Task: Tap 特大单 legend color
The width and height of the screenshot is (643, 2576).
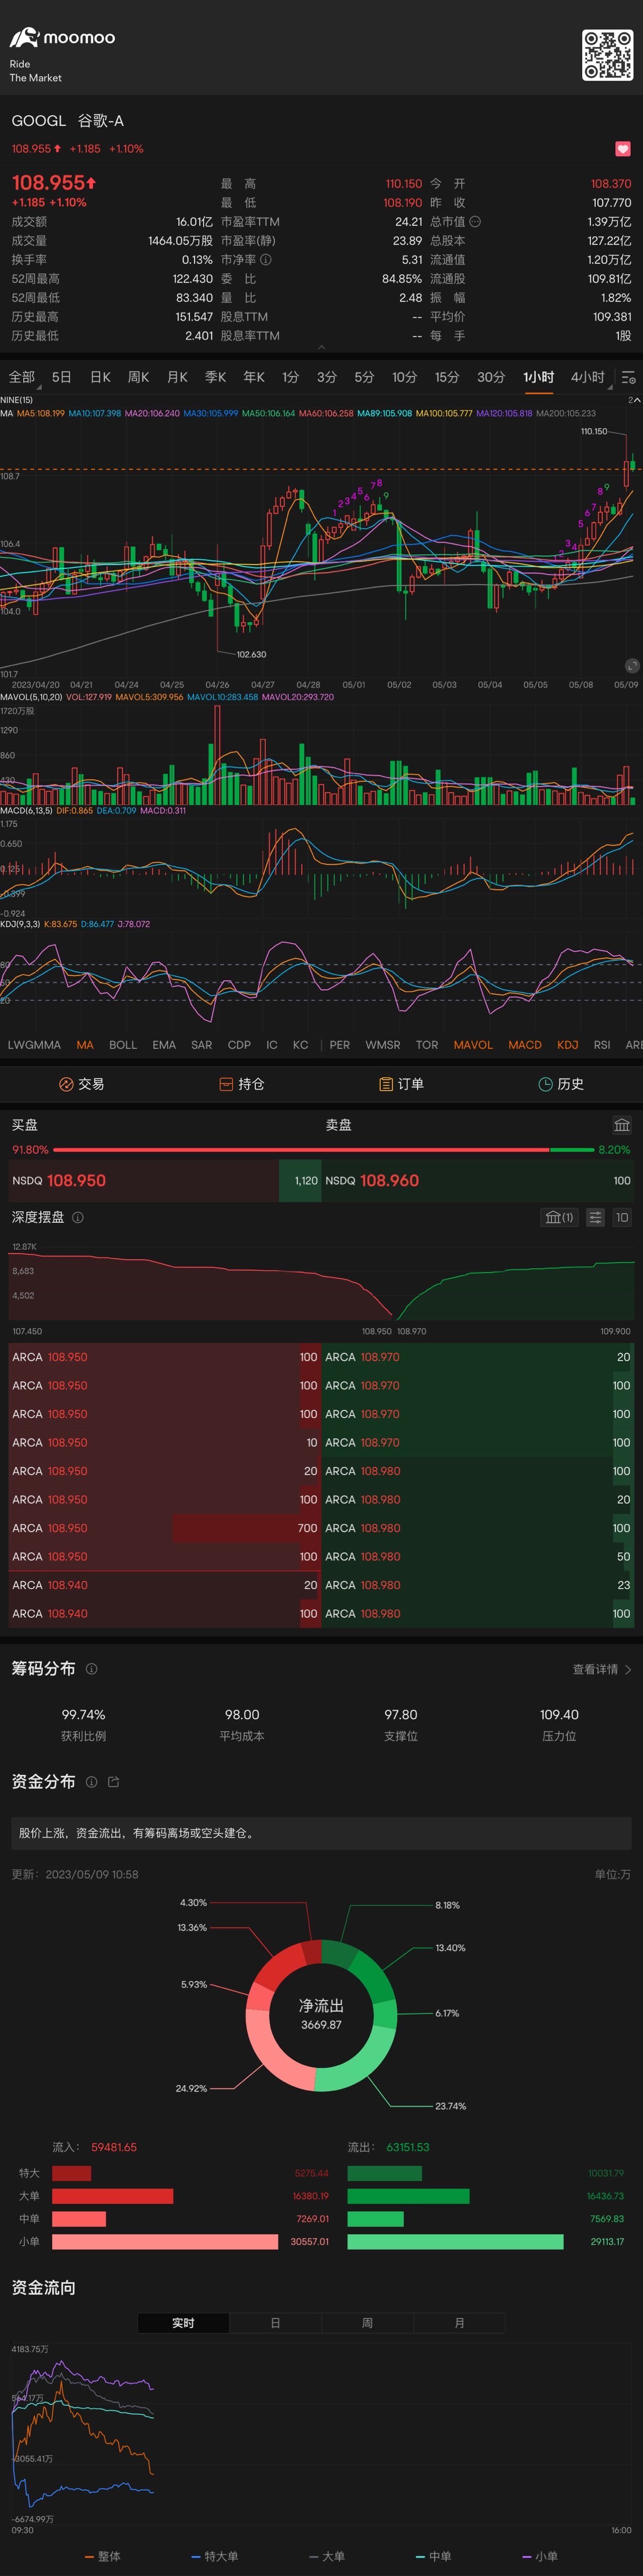Action: pyautogui.click(x=197, y=2556)
